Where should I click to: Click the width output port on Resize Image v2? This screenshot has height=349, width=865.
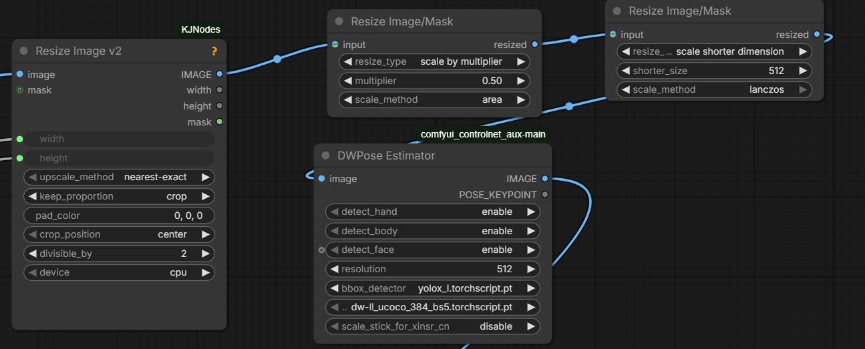[220, 90]
